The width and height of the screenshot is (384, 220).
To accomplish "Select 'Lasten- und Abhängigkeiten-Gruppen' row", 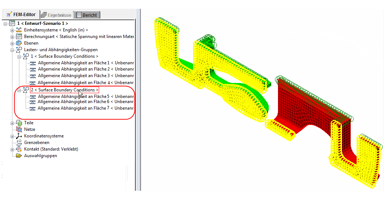I will point(61,50).
